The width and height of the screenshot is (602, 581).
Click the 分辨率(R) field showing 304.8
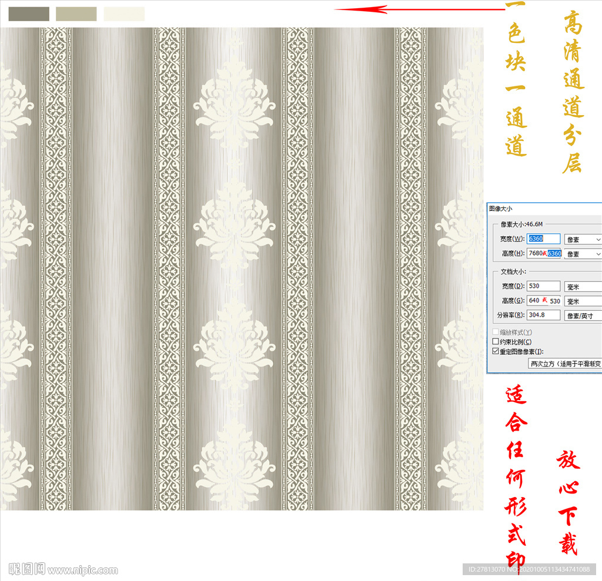click(x=543, y=315)
